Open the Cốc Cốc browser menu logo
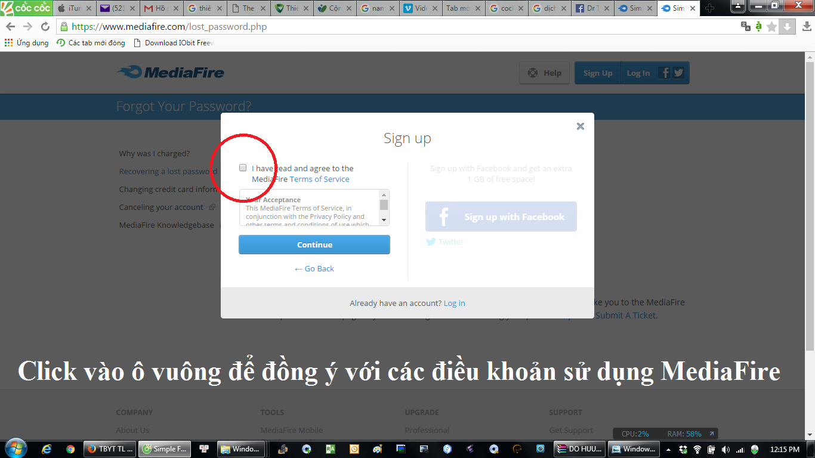Image resolution: width=815 pixels, height=458 pixels. tap(26, 8)
